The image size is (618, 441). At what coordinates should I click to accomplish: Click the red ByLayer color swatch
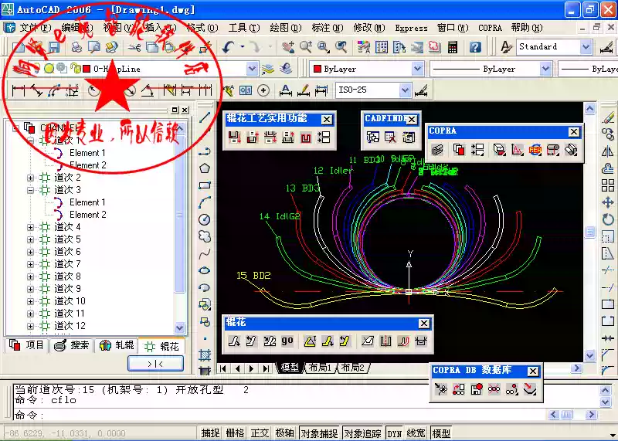coord(317,69)
